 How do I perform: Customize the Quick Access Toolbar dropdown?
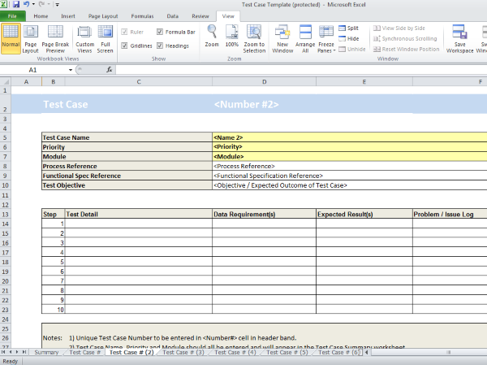[57, 5]
